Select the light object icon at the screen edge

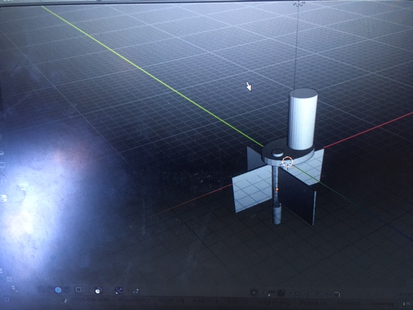click(x=299, y=3)
